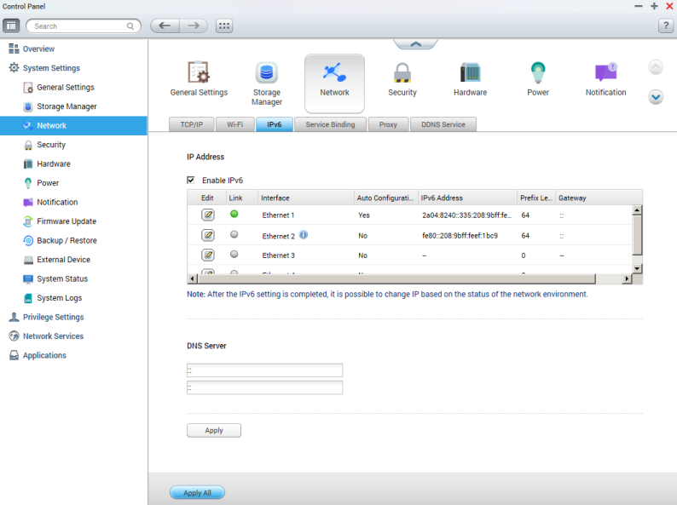Click the info icon beside Ethernet 2
677x505 pixels.
(x=304, y=234)
